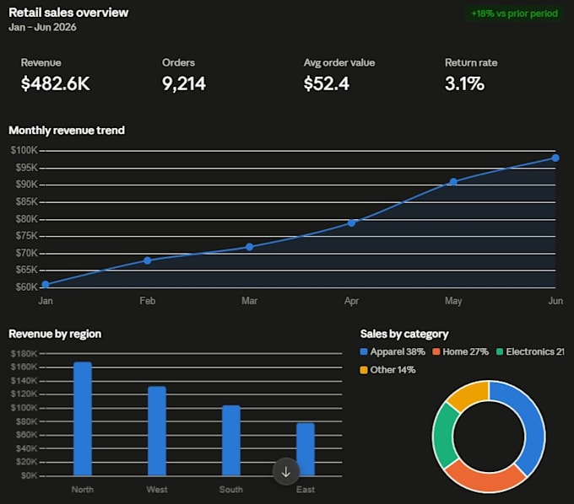Click the West region bar
The width and height of the screenshot is (574, 504).
point(157,431)
